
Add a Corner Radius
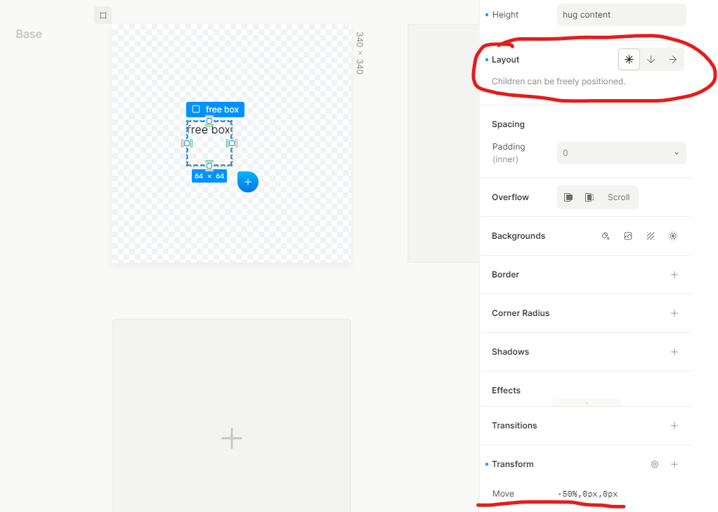[x=674, y=313]
